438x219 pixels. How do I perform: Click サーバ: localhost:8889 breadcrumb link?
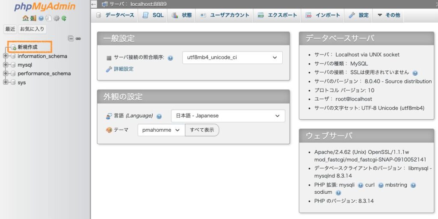tap(138, 4)
